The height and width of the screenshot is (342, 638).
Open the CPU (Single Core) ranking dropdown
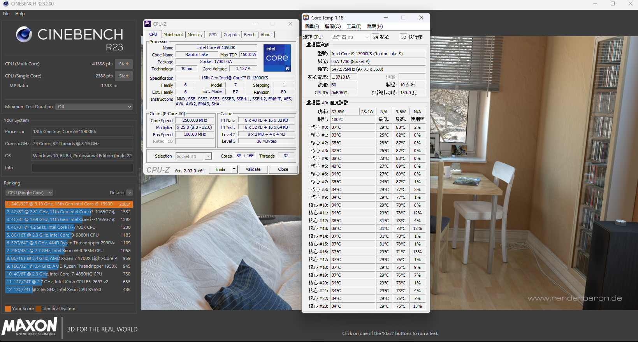pyautogui.click(x=29, y=193)
